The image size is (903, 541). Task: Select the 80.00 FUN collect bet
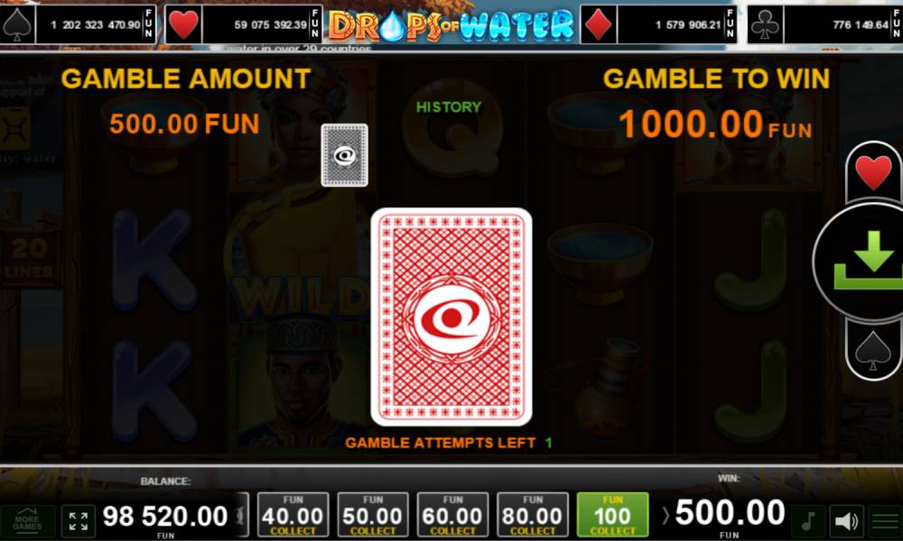(x=533, y=515)
